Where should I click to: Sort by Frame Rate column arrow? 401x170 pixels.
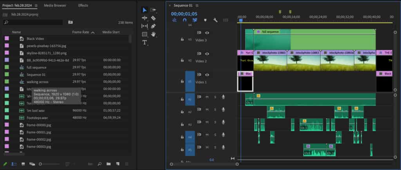pyautogui.click(x=93, y=32)
